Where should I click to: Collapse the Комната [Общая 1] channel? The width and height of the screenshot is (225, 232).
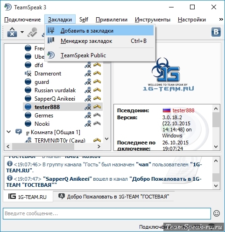click(9, 132)
